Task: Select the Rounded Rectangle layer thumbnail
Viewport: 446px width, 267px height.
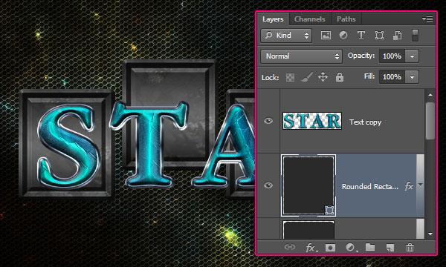Action: point(308,185)
